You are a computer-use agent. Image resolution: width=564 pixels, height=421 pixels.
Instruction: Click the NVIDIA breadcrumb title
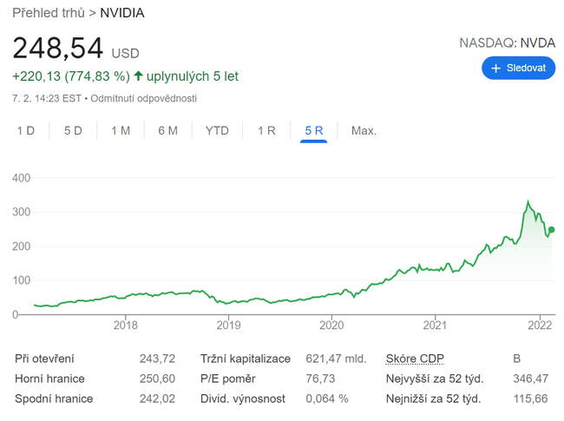click(x=122, y=13)
